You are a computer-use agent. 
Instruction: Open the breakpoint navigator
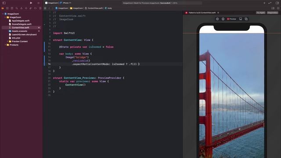pyautogui.click(x=35, y=8)
